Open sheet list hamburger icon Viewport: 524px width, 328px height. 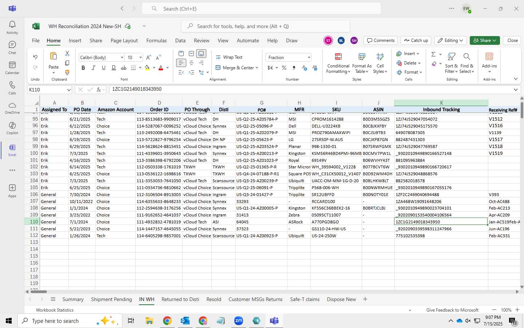click(53, 299)
